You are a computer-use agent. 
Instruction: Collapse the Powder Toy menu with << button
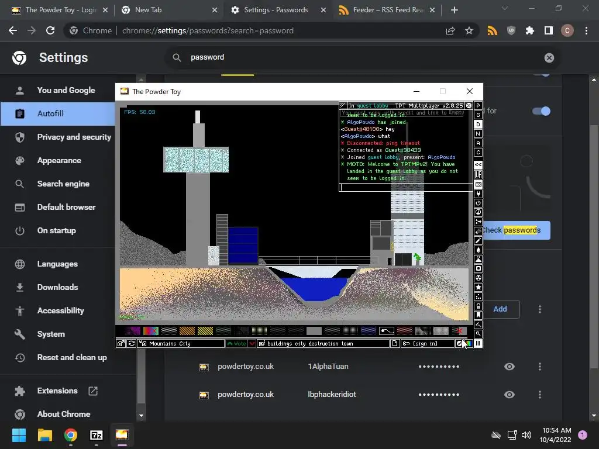(478, 164)
